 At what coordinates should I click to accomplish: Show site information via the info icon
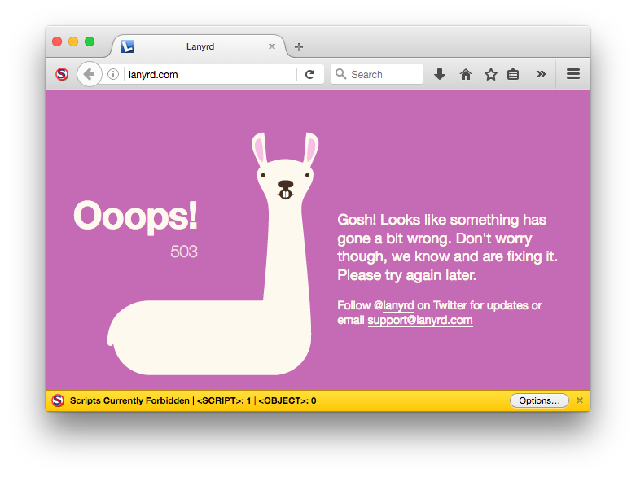[x=113, y=74]
